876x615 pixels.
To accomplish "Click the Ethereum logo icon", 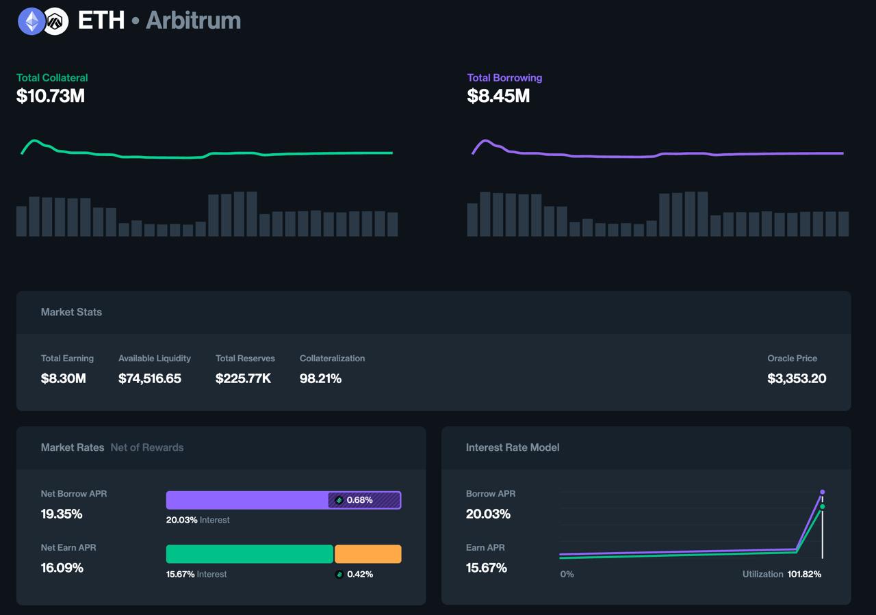I will tap(31, 21).
